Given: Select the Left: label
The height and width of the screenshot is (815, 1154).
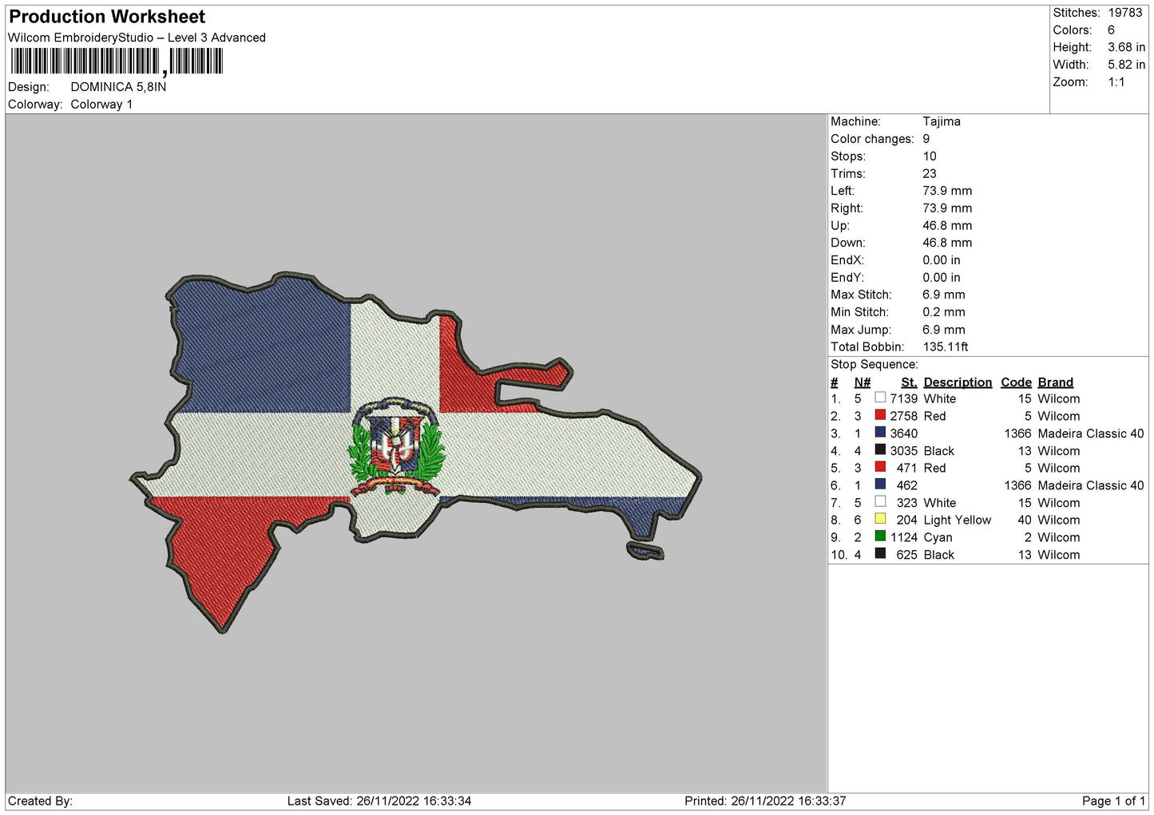Looking at the screenshot, I should coord(843,191).
